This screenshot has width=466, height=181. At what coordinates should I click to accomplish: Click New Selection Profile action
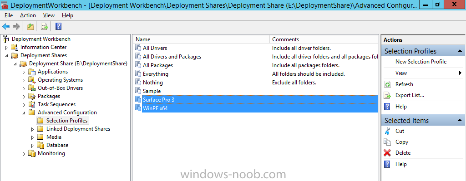[421, 62]
